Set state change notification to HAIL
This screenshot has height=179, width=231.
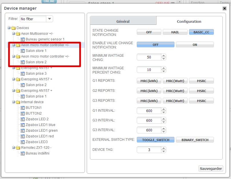(x=175, y=32)
